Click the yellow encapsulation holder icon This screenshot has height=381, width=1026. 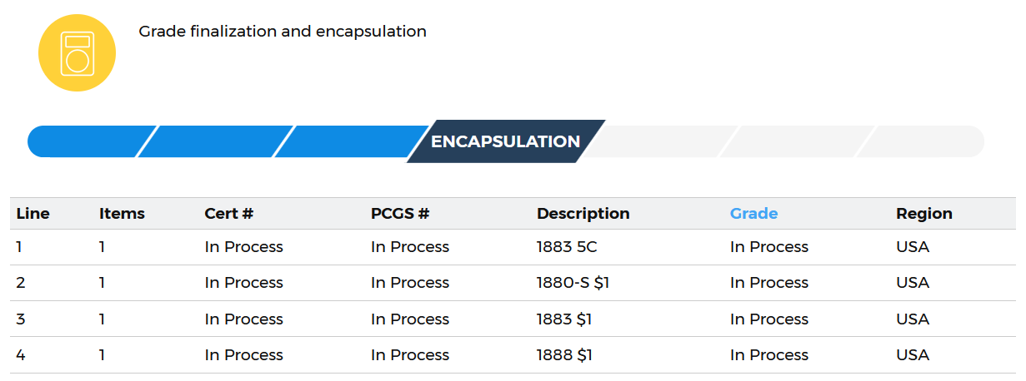77,53
